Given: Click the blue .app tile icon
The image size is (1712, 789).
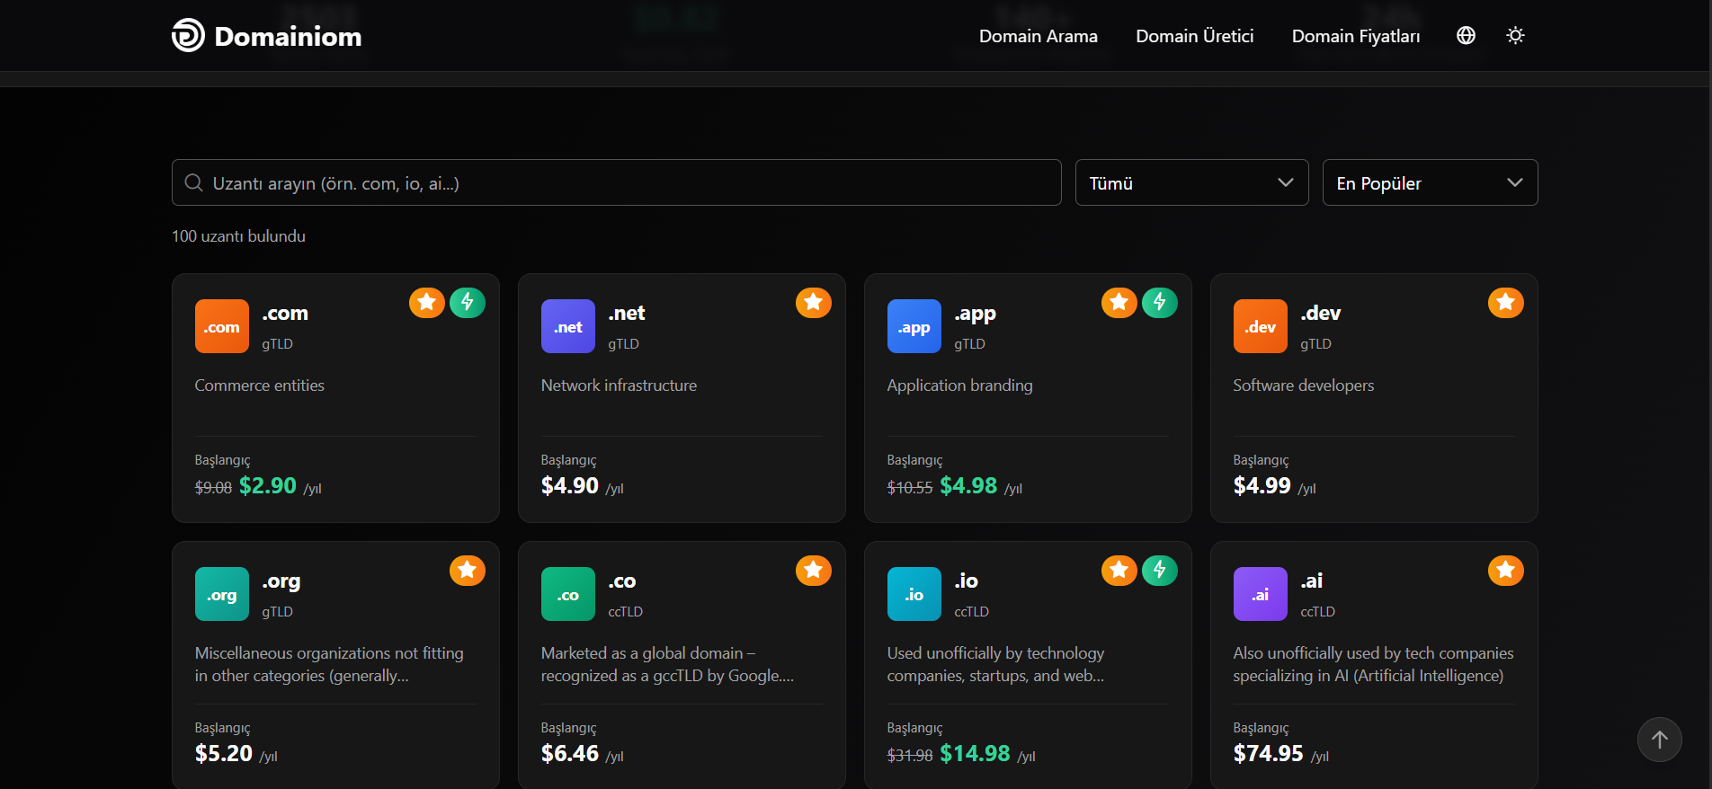Looking at the screenshot, I should coord(914,326).
